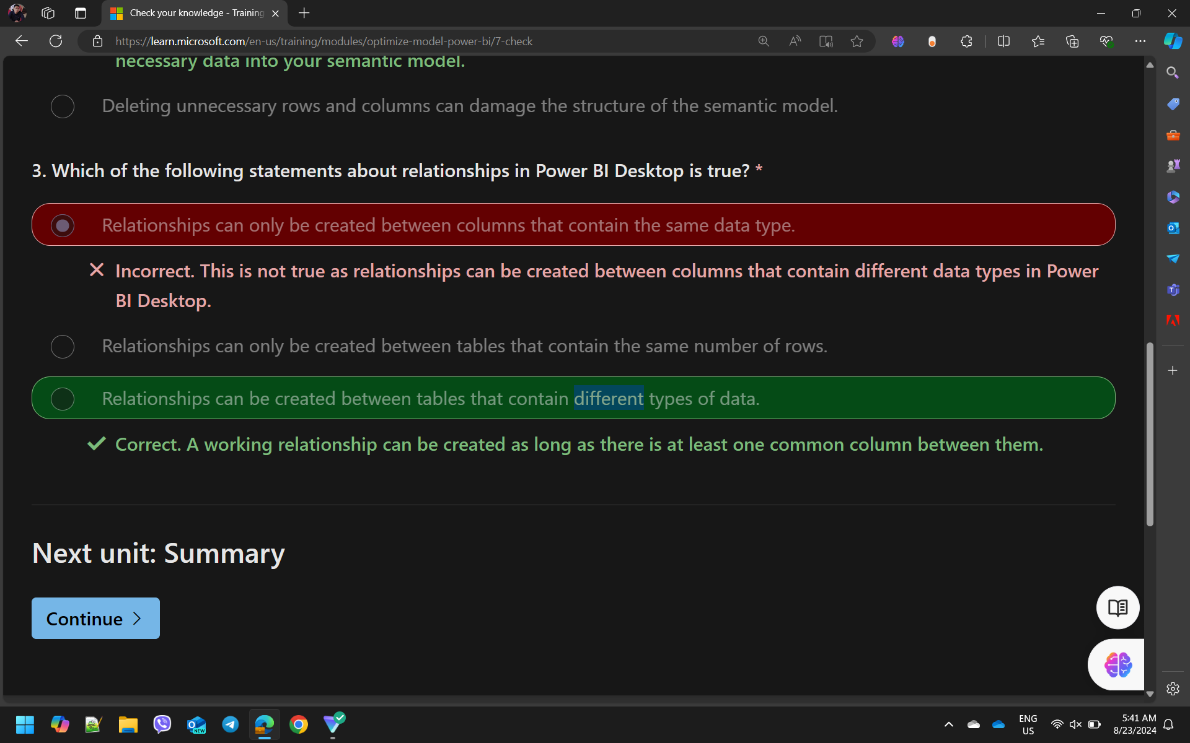Image resolution: width=1190 pixels, height=743 pixels.
Task: Open sidebar Shopping tag icon
Action: (x=1173, y=103)
